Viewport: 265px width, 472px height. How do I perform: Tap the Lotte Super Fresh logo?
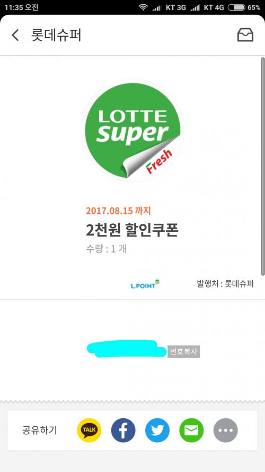coord(132,131)
